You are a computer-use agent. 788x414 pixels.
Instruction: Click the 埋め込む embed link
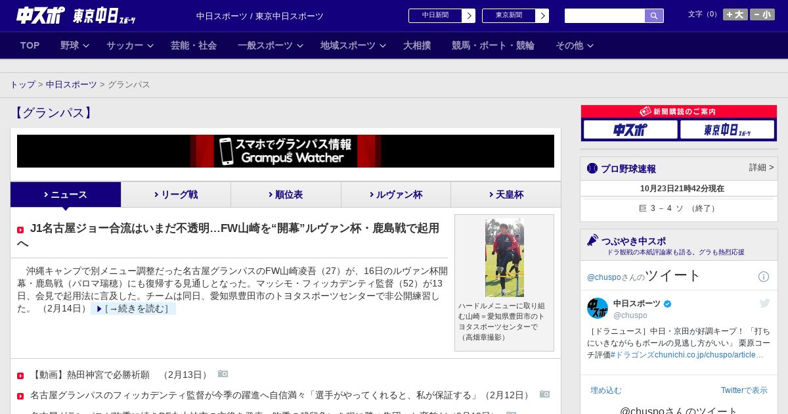(605, 390)
